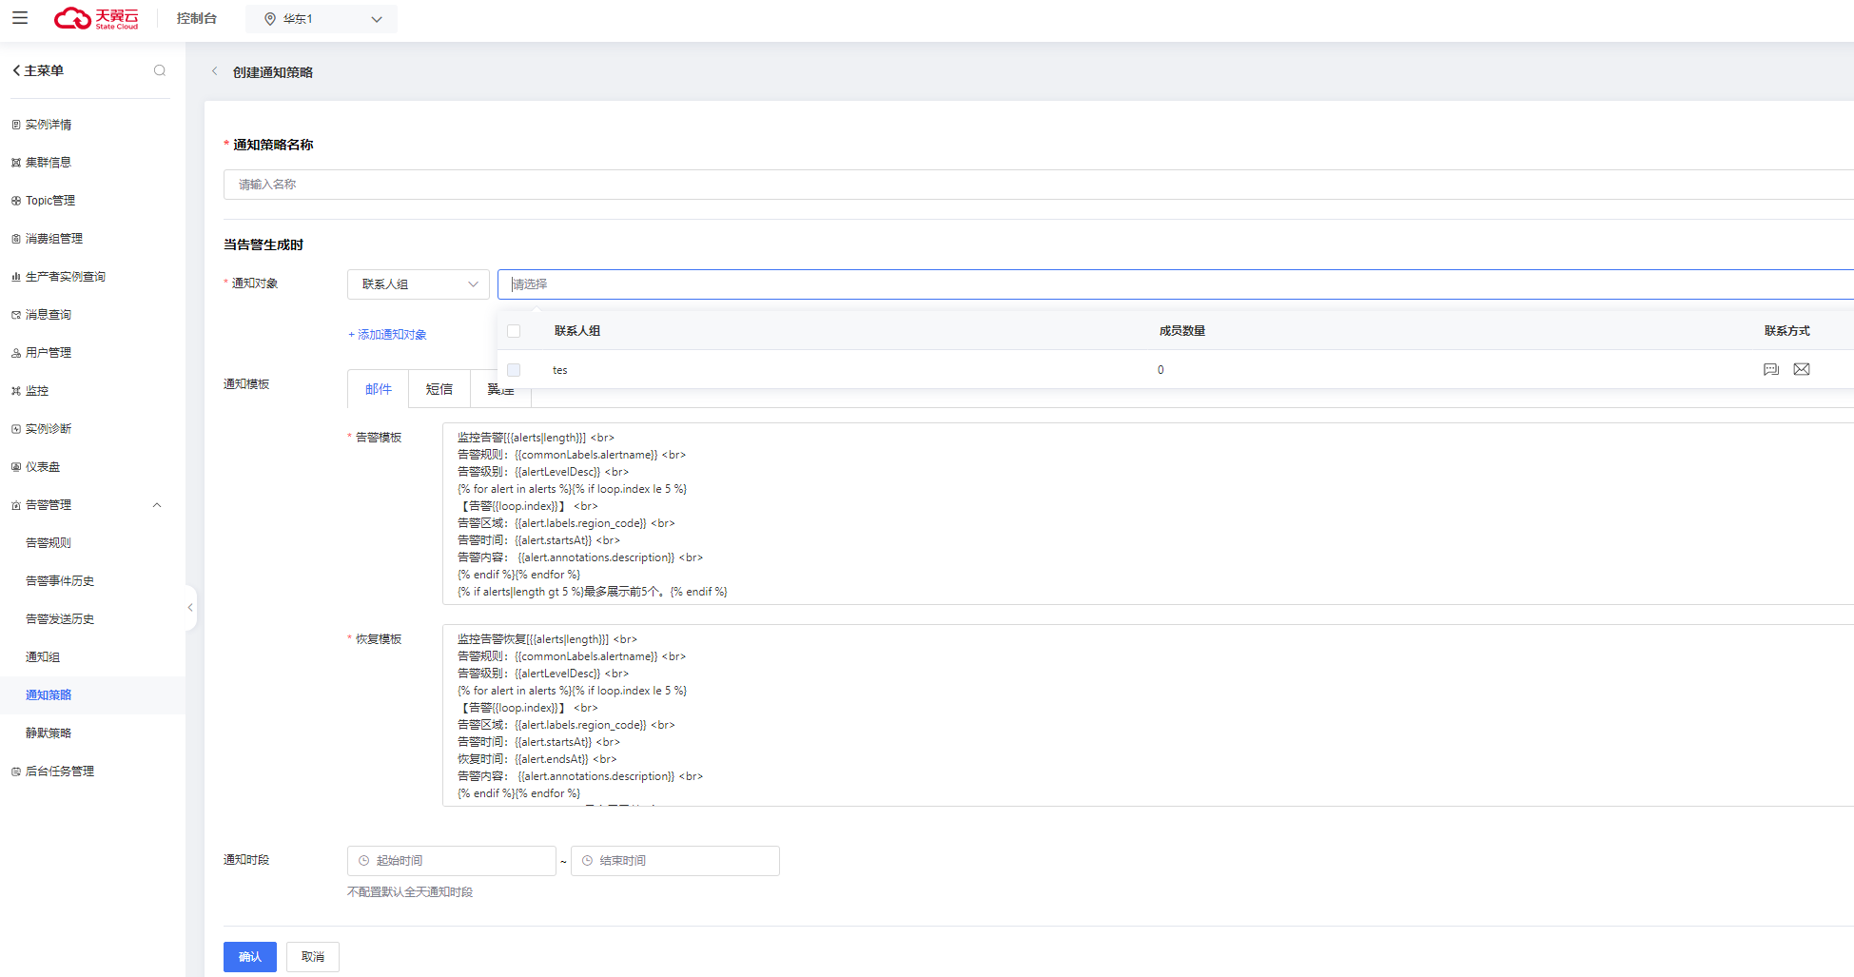The width and height of the screenshot is (1854, 977).
Task: Open 告警规则 in the sidebar
Action: coord(49,543)
